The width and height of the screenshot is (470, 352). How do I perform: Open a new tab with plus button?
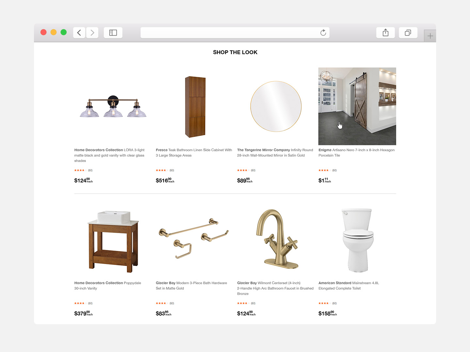click(430, 36)
